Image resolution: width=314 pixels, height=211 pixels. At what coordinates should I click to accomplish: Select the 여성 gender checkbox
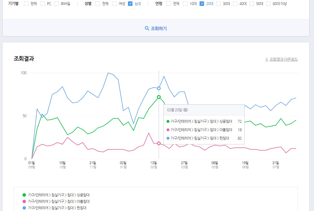pos(114,4)
